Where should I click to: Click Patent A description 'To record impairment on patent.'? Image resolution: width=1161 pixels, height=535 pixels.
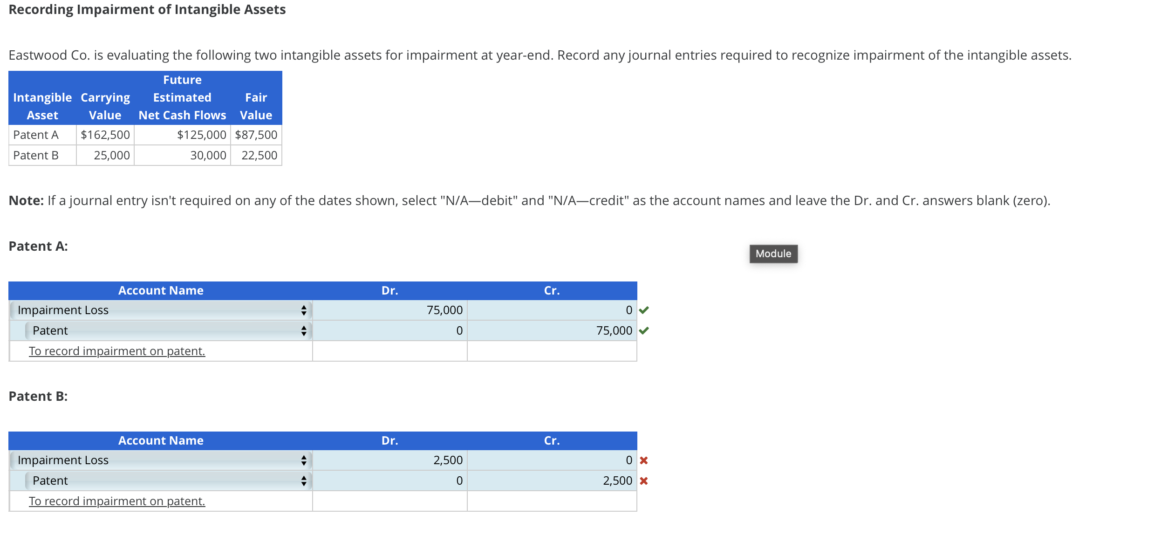click(117, 351)
